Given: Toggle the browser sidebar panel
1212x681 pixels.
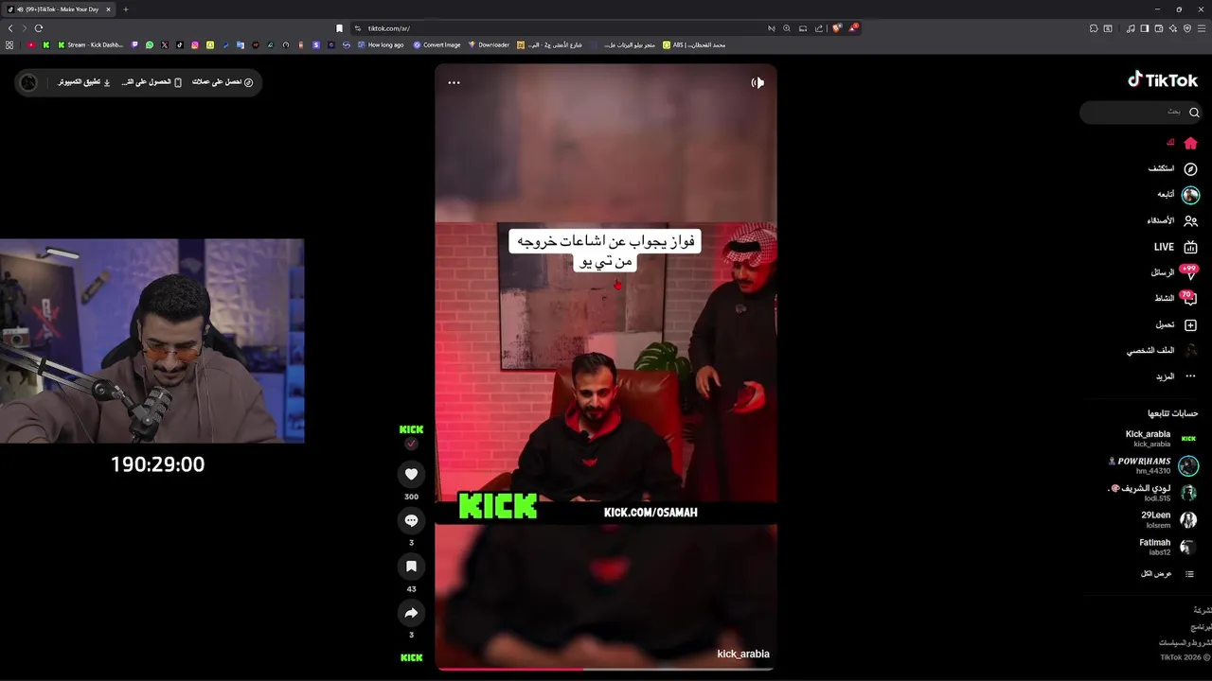Looking at the screenshot, I should [1145, 28].
